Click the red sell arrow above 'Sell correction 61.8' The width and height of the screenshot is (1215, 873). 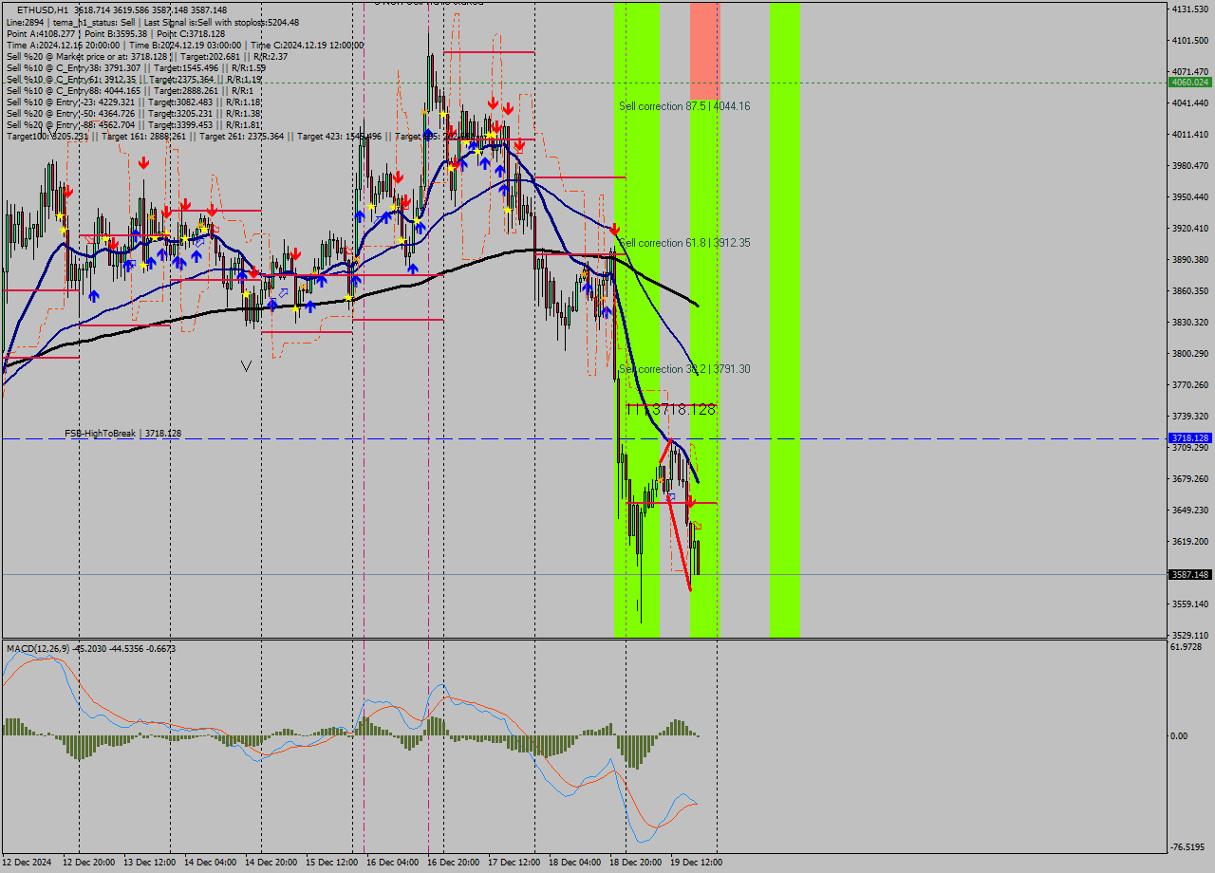615,230
